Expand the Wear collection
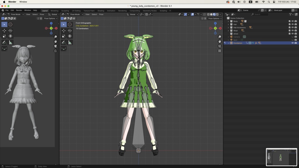Image resolution: width=299 pixels, height=168 pixels. coord(228,30)
